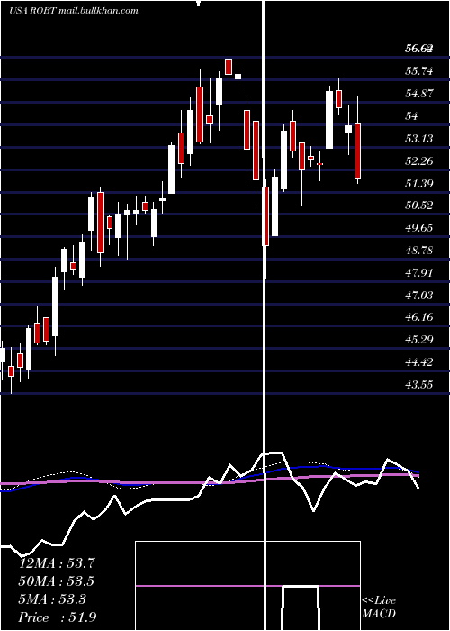The image size is (450, 631).
Task: Click the 44.42 price axis label
Action: [419, 362]
